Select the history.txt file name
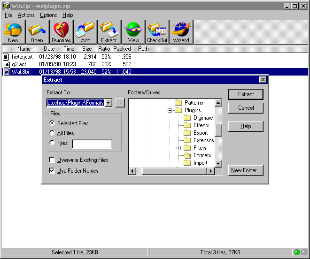This screenshot has height=259, width=310. tap(22, 57)
